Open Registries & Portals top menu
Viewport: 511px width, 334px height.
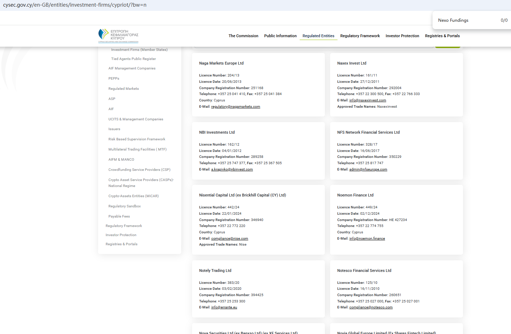(x=442, y=36)
